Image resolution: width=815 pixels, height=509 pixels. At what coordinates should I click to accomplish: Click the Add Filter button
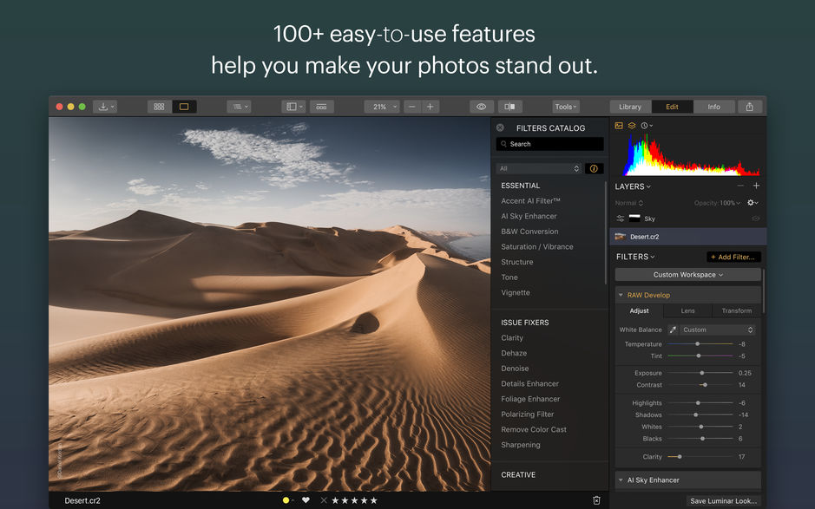tap(733, 257)
